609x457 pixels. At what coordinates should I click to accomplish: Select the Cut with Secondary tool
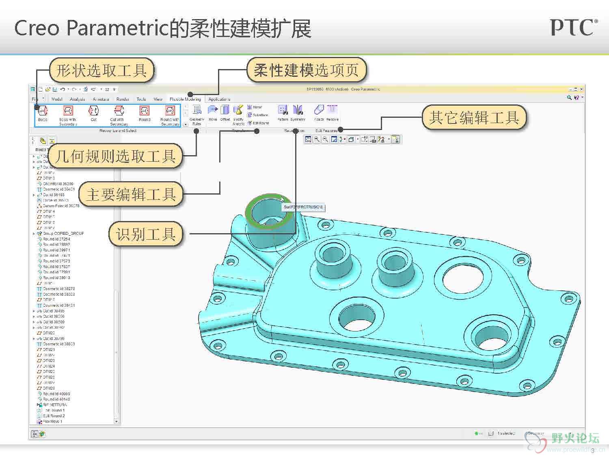point(119,115)
